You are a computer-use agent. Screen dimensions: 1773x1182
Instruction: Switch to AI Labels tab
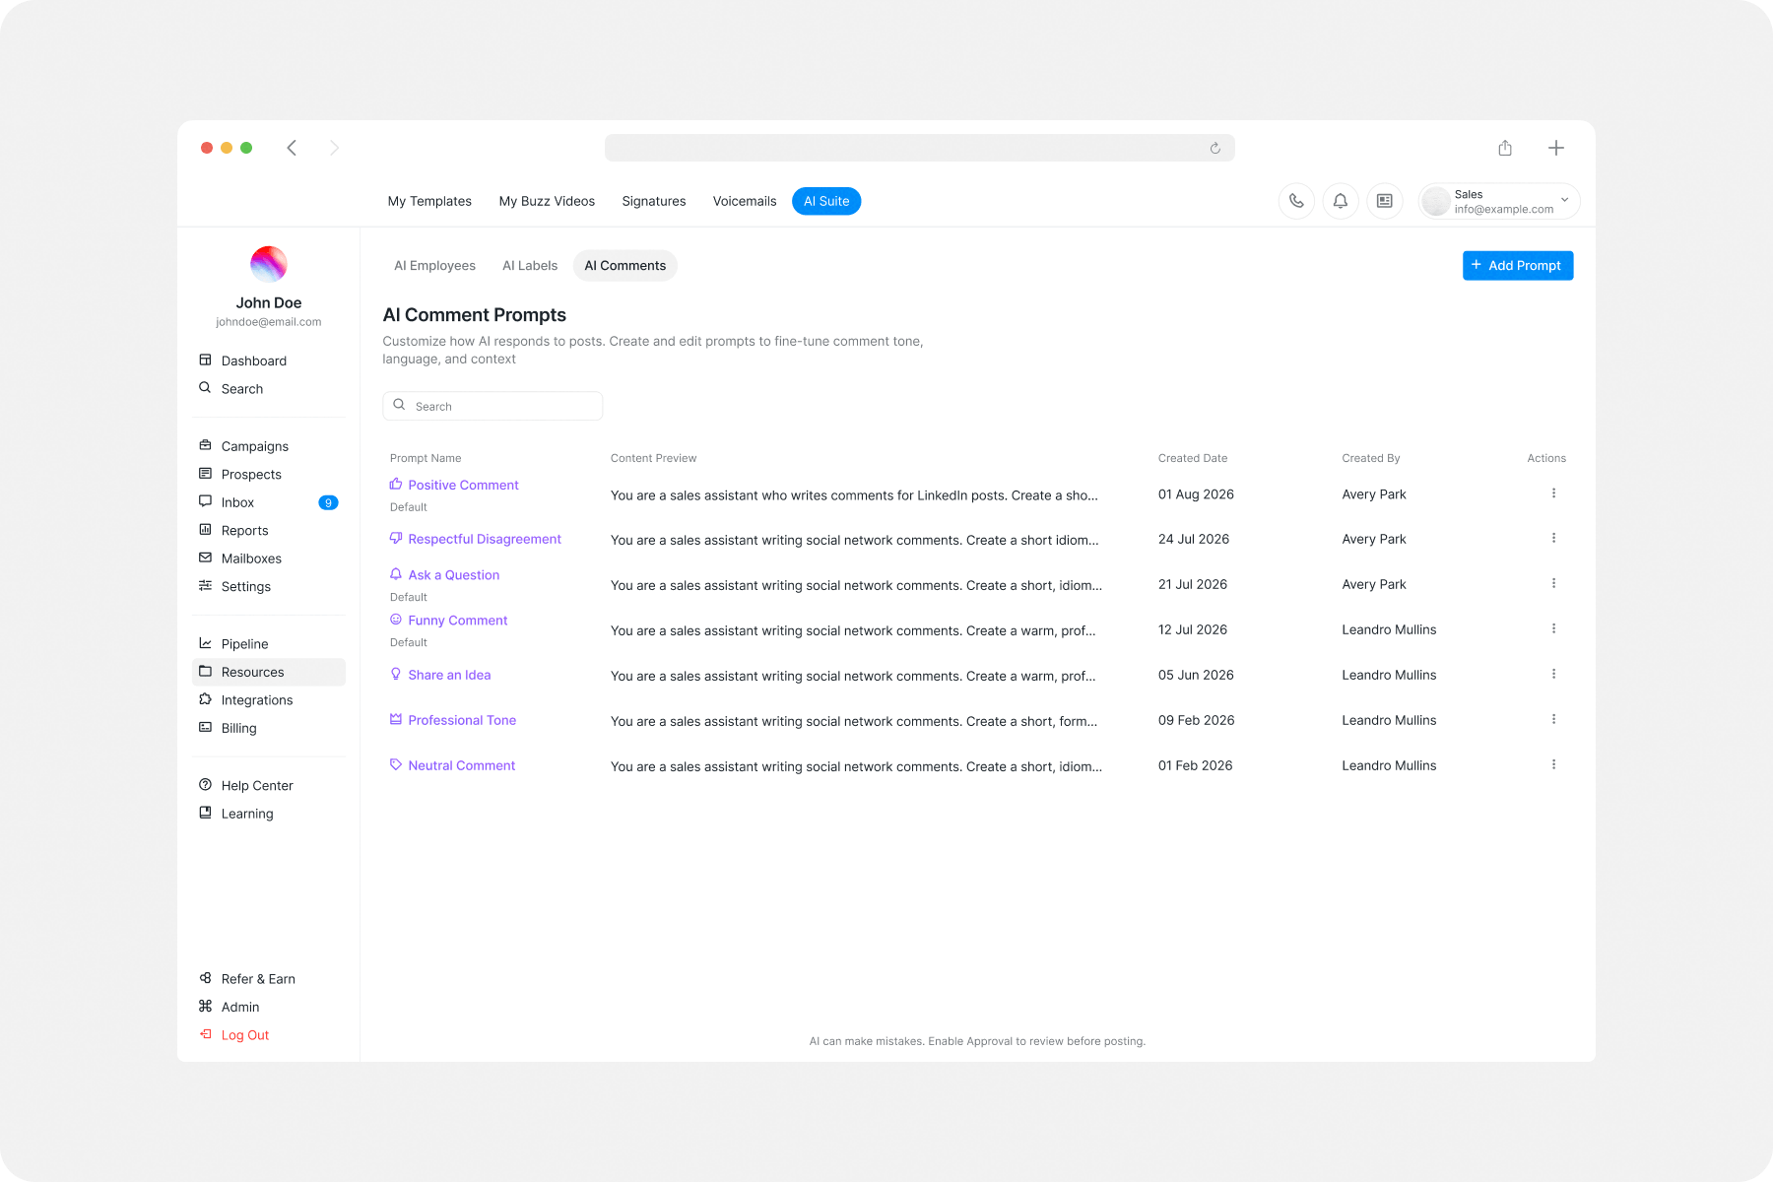pos(530,266)
